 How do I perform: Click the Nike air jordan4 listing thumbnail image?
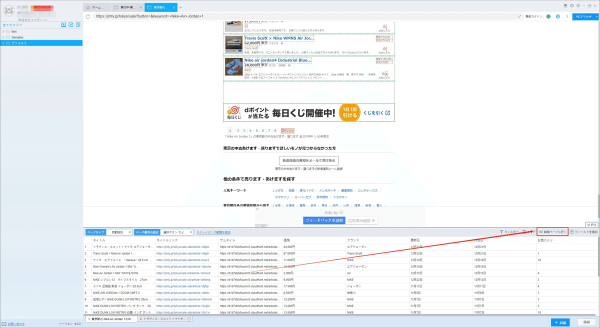click(x=233, y=67)
